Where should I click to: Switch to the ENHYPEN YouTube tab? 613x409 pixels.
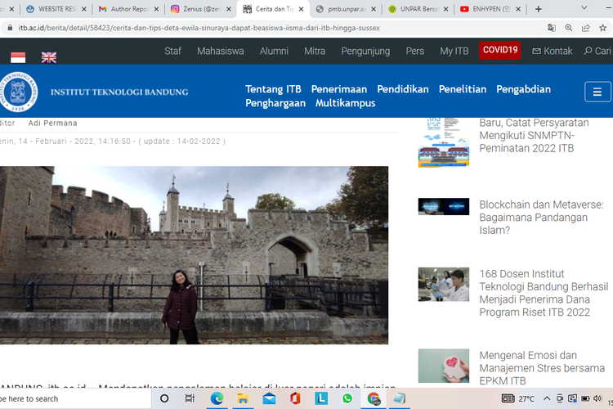pos(490,9)
